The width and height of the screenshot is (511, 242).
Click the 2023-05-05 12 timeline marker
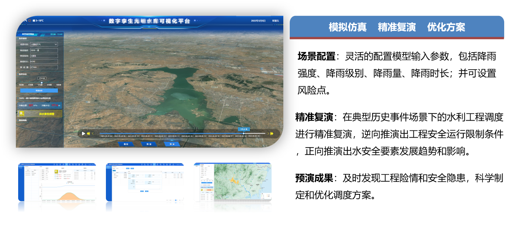160,136
